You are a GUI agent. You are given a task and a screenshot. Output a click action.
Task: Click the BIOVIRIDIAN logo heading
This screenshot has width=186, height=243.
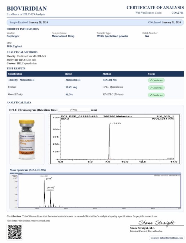click(27, 9)
